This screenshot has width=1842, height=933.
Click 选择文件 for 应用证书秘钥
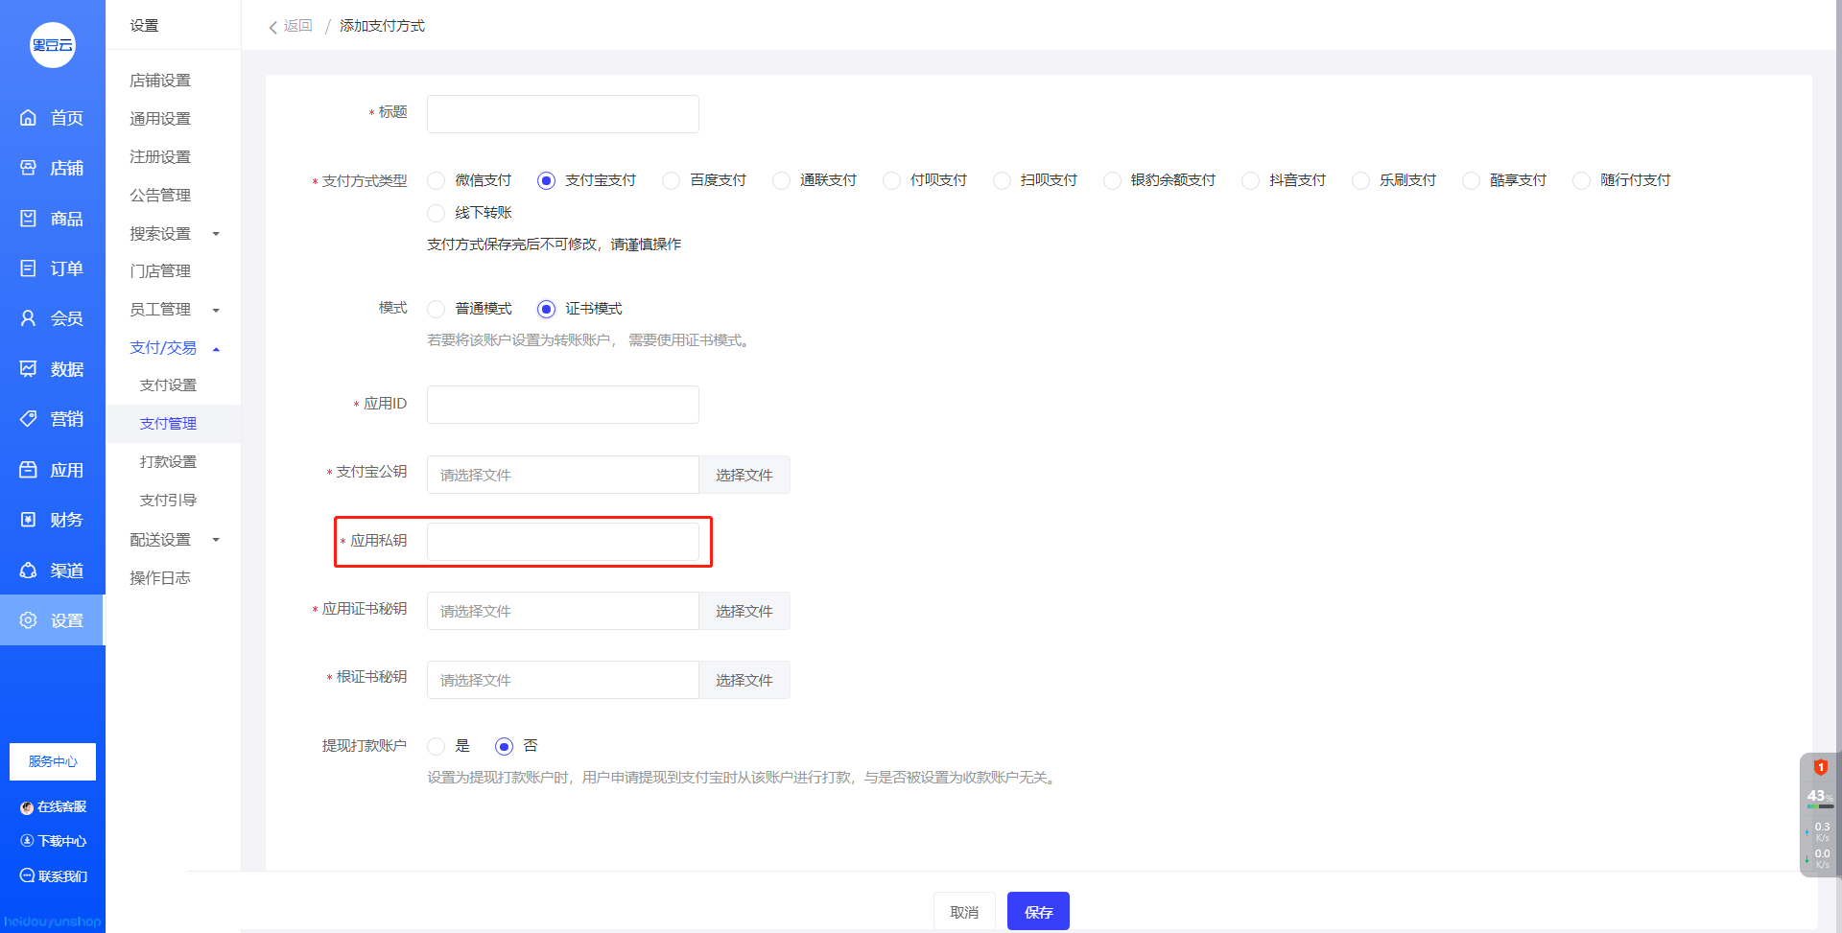744,611
